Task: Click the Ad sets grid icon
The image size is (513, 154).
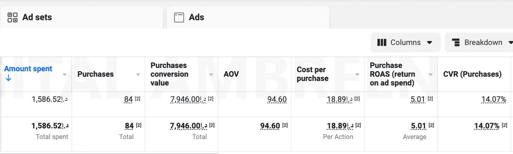Action: click(12, 17)
